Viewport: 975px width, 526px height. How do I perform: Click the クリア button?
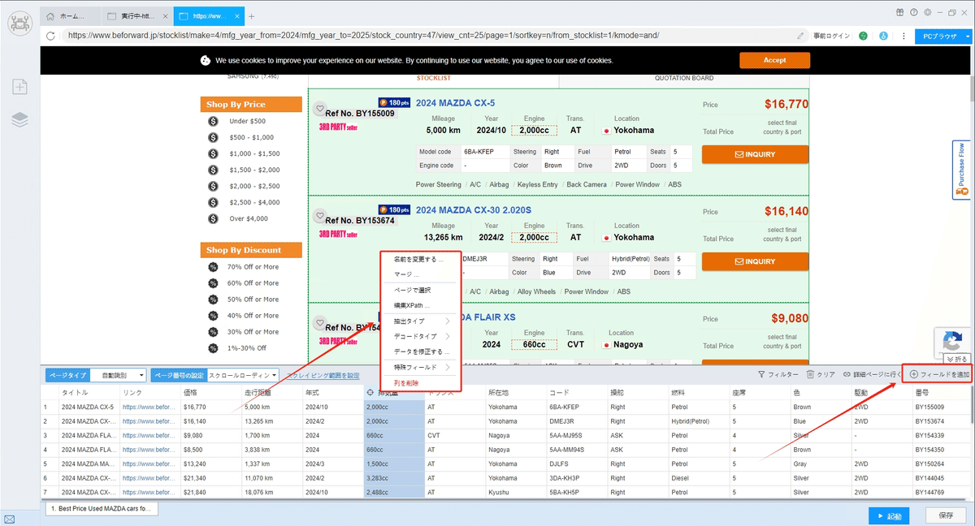[x=821, y=374]
